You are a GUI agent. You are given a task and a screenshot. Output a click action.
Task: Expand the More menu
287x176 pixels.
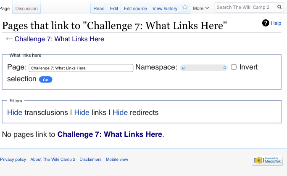[x=201, y=8]
